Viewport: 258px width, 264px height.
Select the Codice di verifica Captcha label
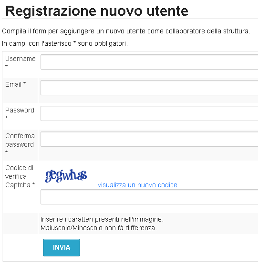(x=20, y=176)
